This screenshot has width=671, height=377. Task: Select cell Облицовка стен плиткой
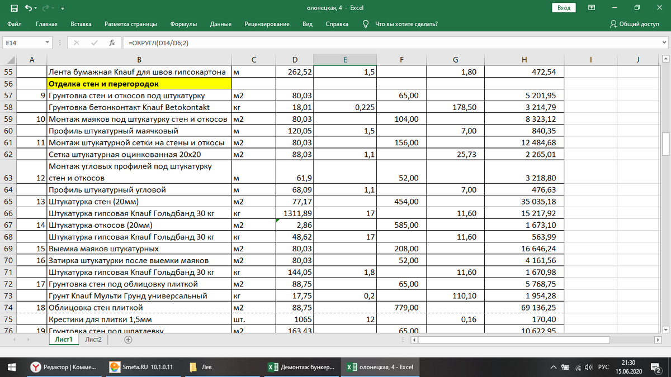click(139, 307)
